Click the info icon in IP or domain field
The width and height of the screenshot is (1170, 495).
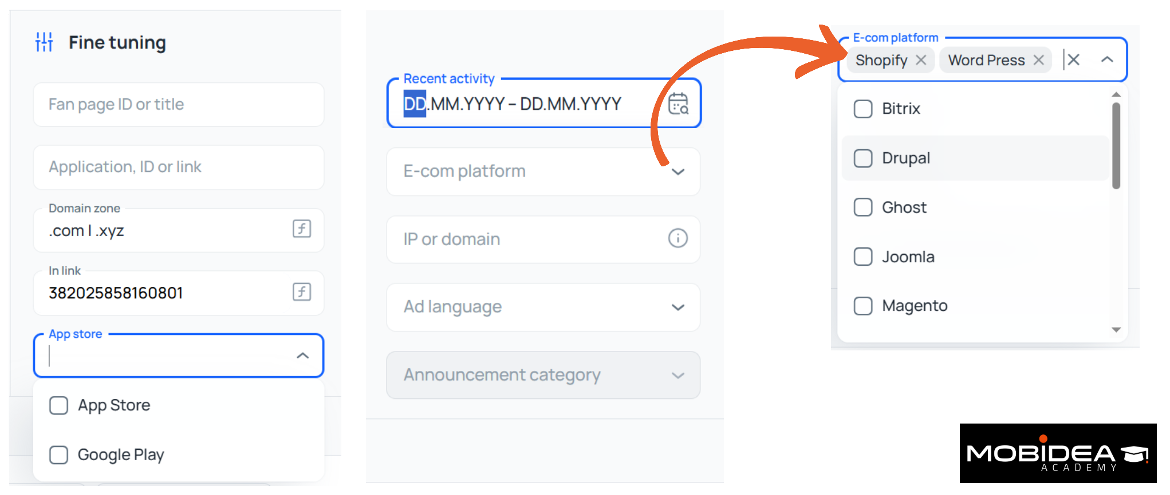click(678, 238)
